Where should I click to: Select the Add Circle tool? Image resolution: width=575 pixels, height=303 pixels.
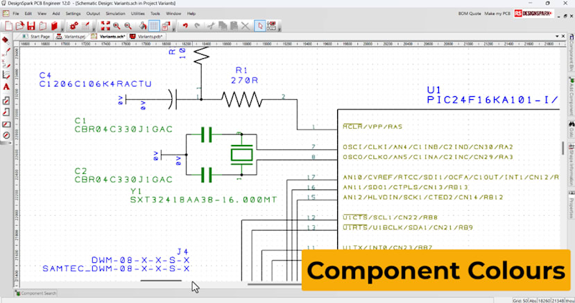coord(6,135)
